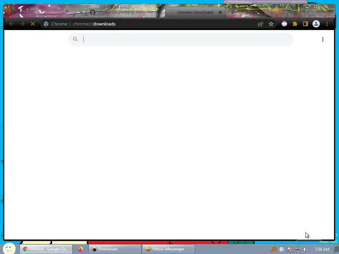Image resolution: width=339 pixels, height=254 pixels.
Task: Open the Chrome profile avatar
Action: tap(316, 24)
